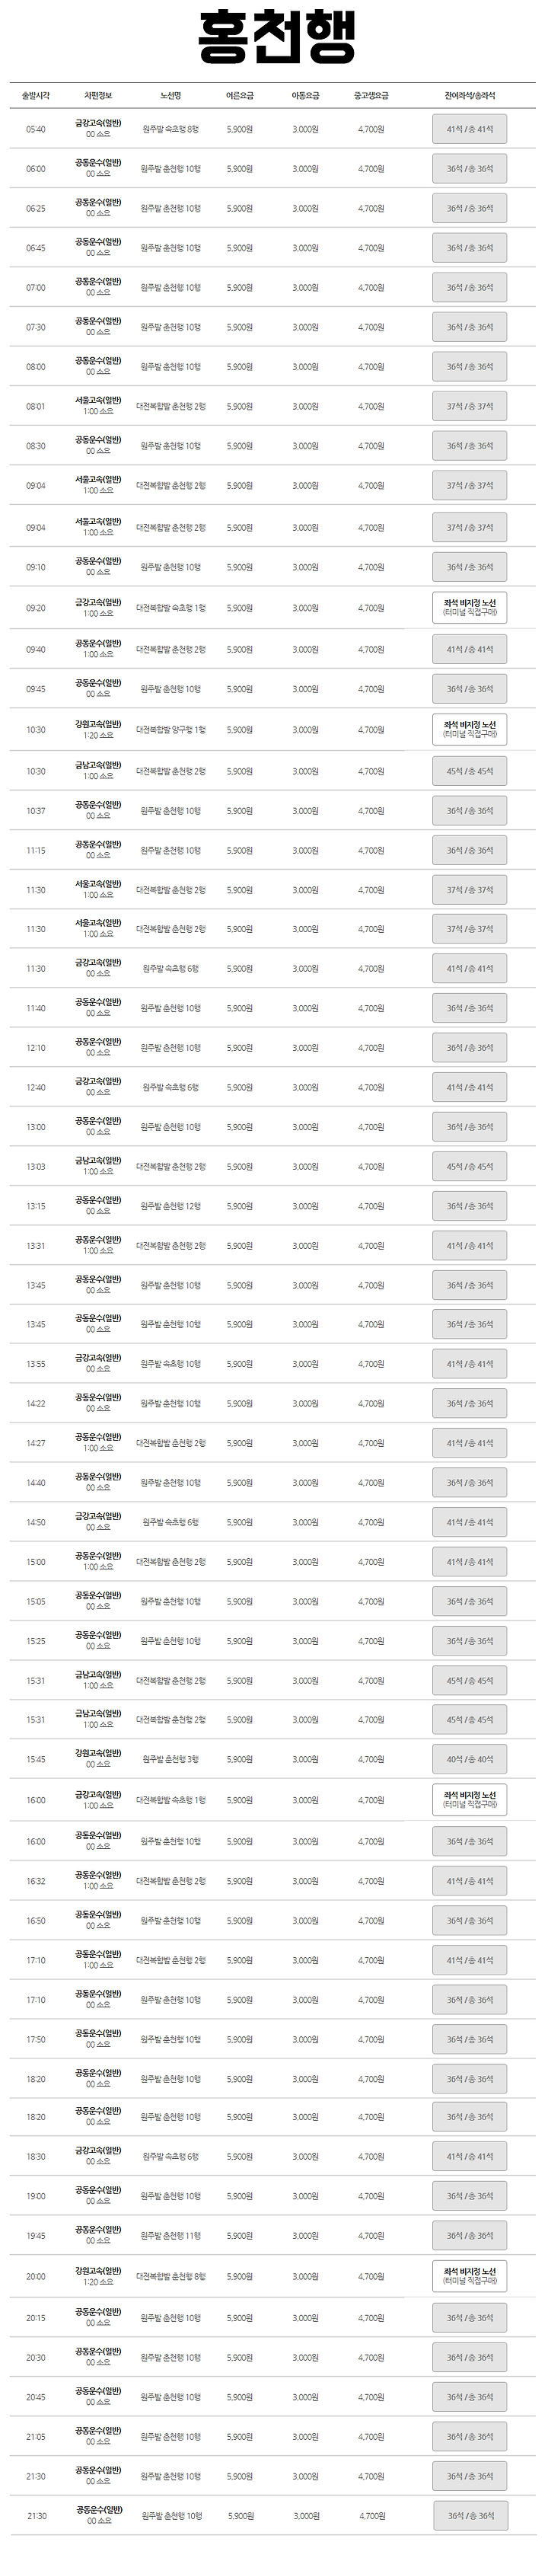
Task: Select 16:00 금강고속 좌석 비지정 노선 button
Action: click(470, 1800)
